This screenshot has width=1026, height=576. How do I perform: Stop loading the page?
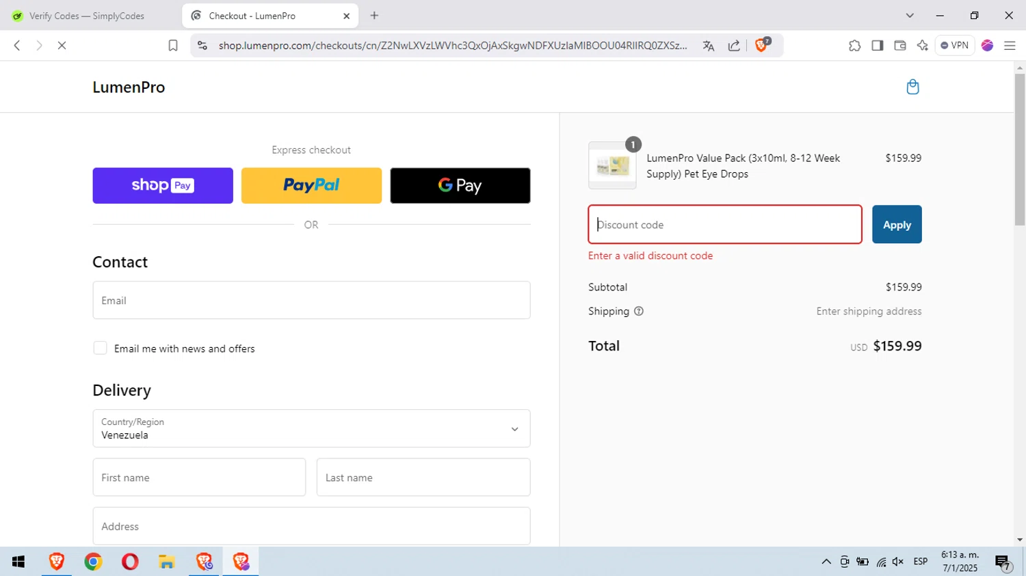62,45
